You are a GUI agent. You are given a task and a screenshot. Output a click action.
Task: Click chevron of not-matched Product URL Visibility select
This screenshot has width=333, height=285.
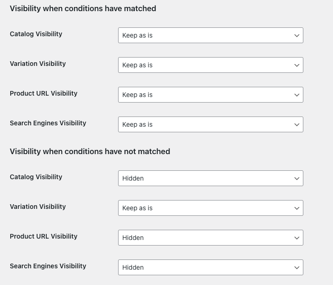tap(297, 238)
